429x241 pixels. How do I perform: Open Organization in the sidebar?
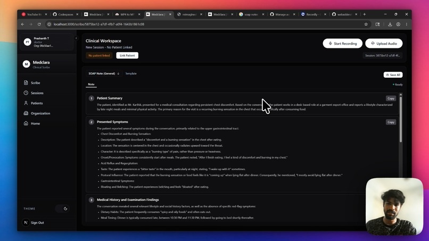coord(40,113)
